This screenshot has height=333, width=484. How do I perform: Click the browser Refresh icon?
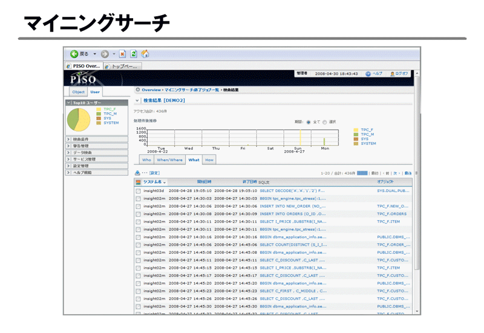pos(134,54)
